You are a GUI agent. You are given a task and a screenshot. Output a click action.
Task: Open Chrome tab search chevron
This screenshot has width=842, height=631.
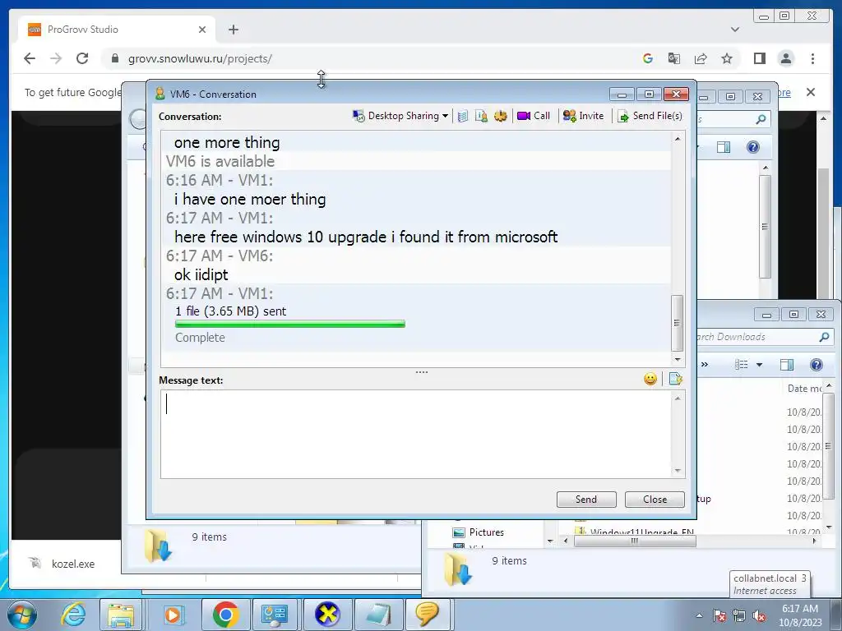735,30
